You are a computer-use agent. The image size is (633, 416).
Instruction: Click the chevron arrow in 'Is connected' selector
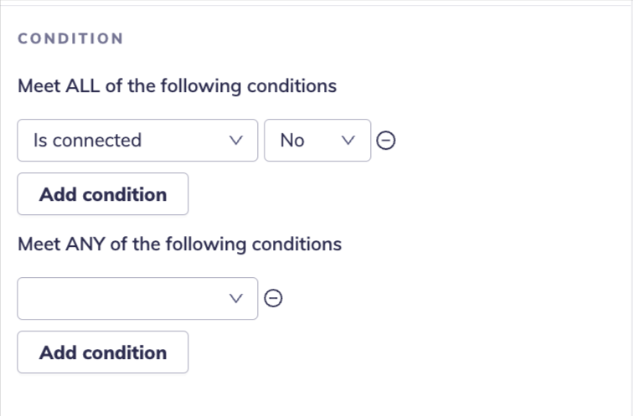pos(237,141)
